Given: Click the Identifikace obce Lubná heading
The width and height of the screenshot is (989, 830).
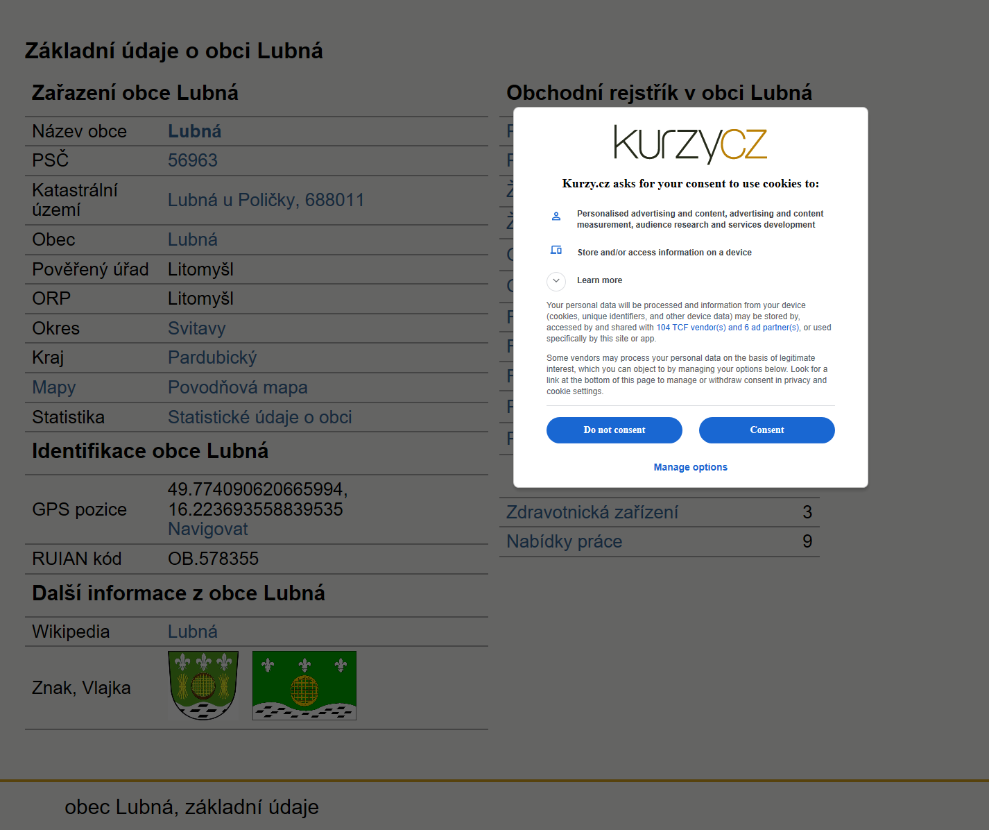Looking at the screenshot, I should coord(150,451).
